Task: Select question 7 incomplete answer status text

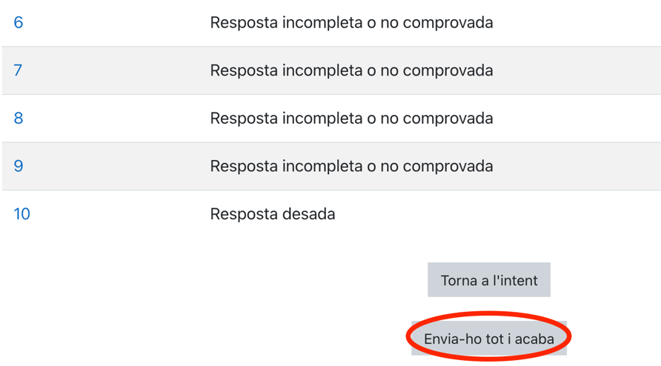Action: [x=351, y=70]
